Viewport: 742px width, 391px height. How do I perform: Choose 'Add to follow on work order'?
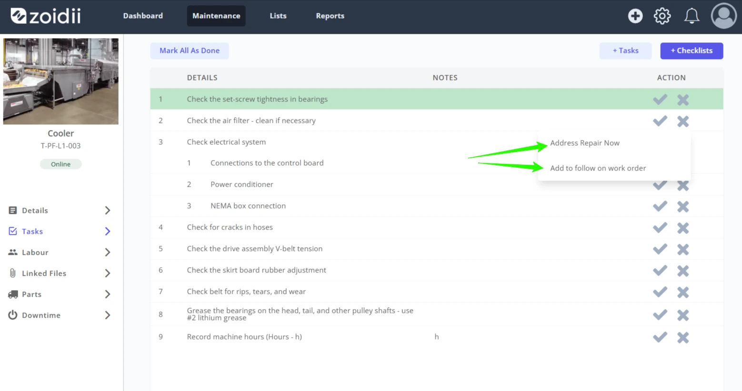click(x=598, y=168)
